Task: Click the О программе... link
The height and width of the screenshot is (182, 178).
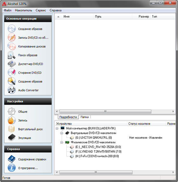Action: [x=28, y=168]
